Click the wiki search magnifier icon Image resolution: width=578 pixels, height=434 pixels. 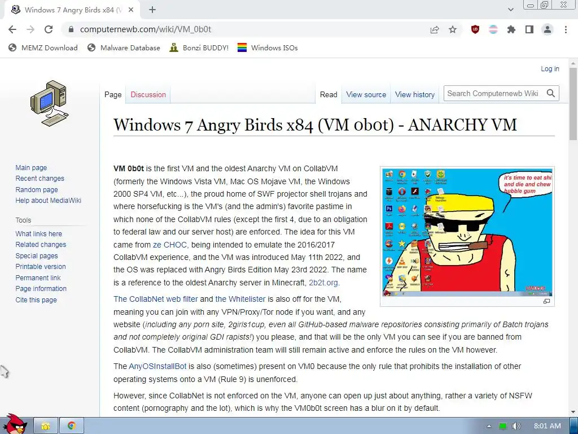click(x=551, y=93)
